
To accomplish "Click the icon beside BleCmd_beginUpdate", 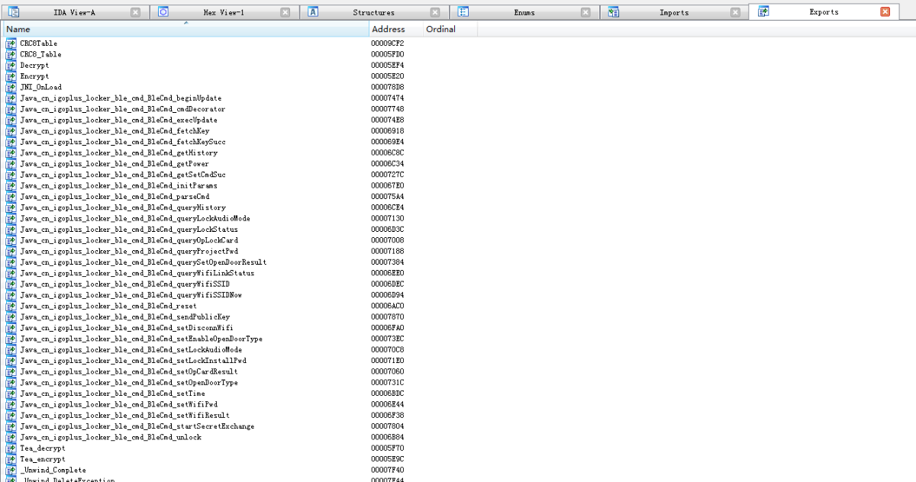I will click(x=11, y=98).
